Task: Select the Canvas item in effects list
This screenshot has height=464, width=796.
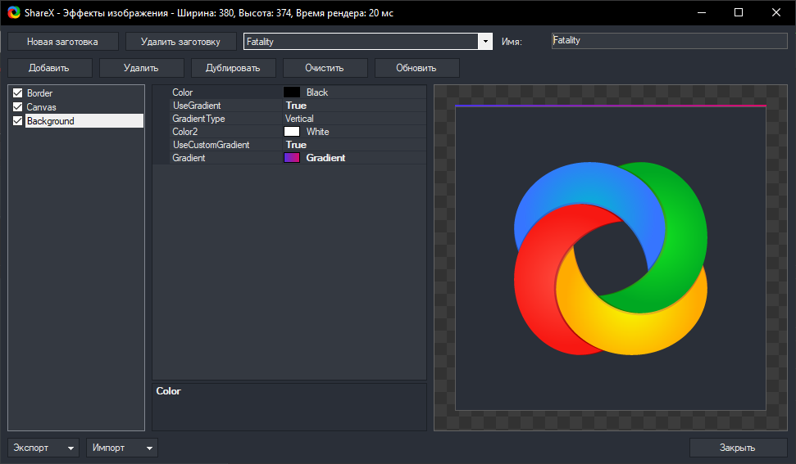Action: (x=41, y=107)
